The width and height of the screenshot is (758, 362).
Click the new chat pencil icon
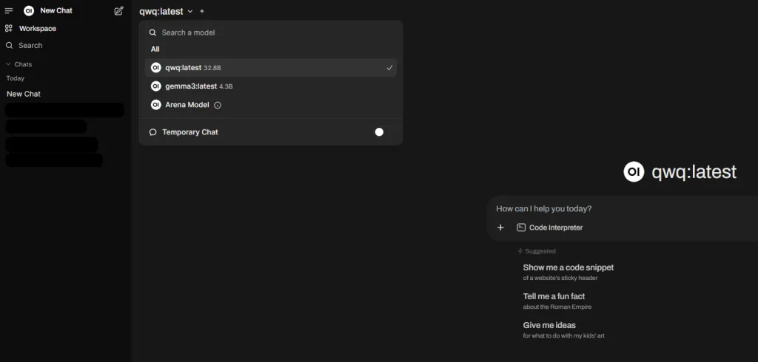[x=119, y=10]
